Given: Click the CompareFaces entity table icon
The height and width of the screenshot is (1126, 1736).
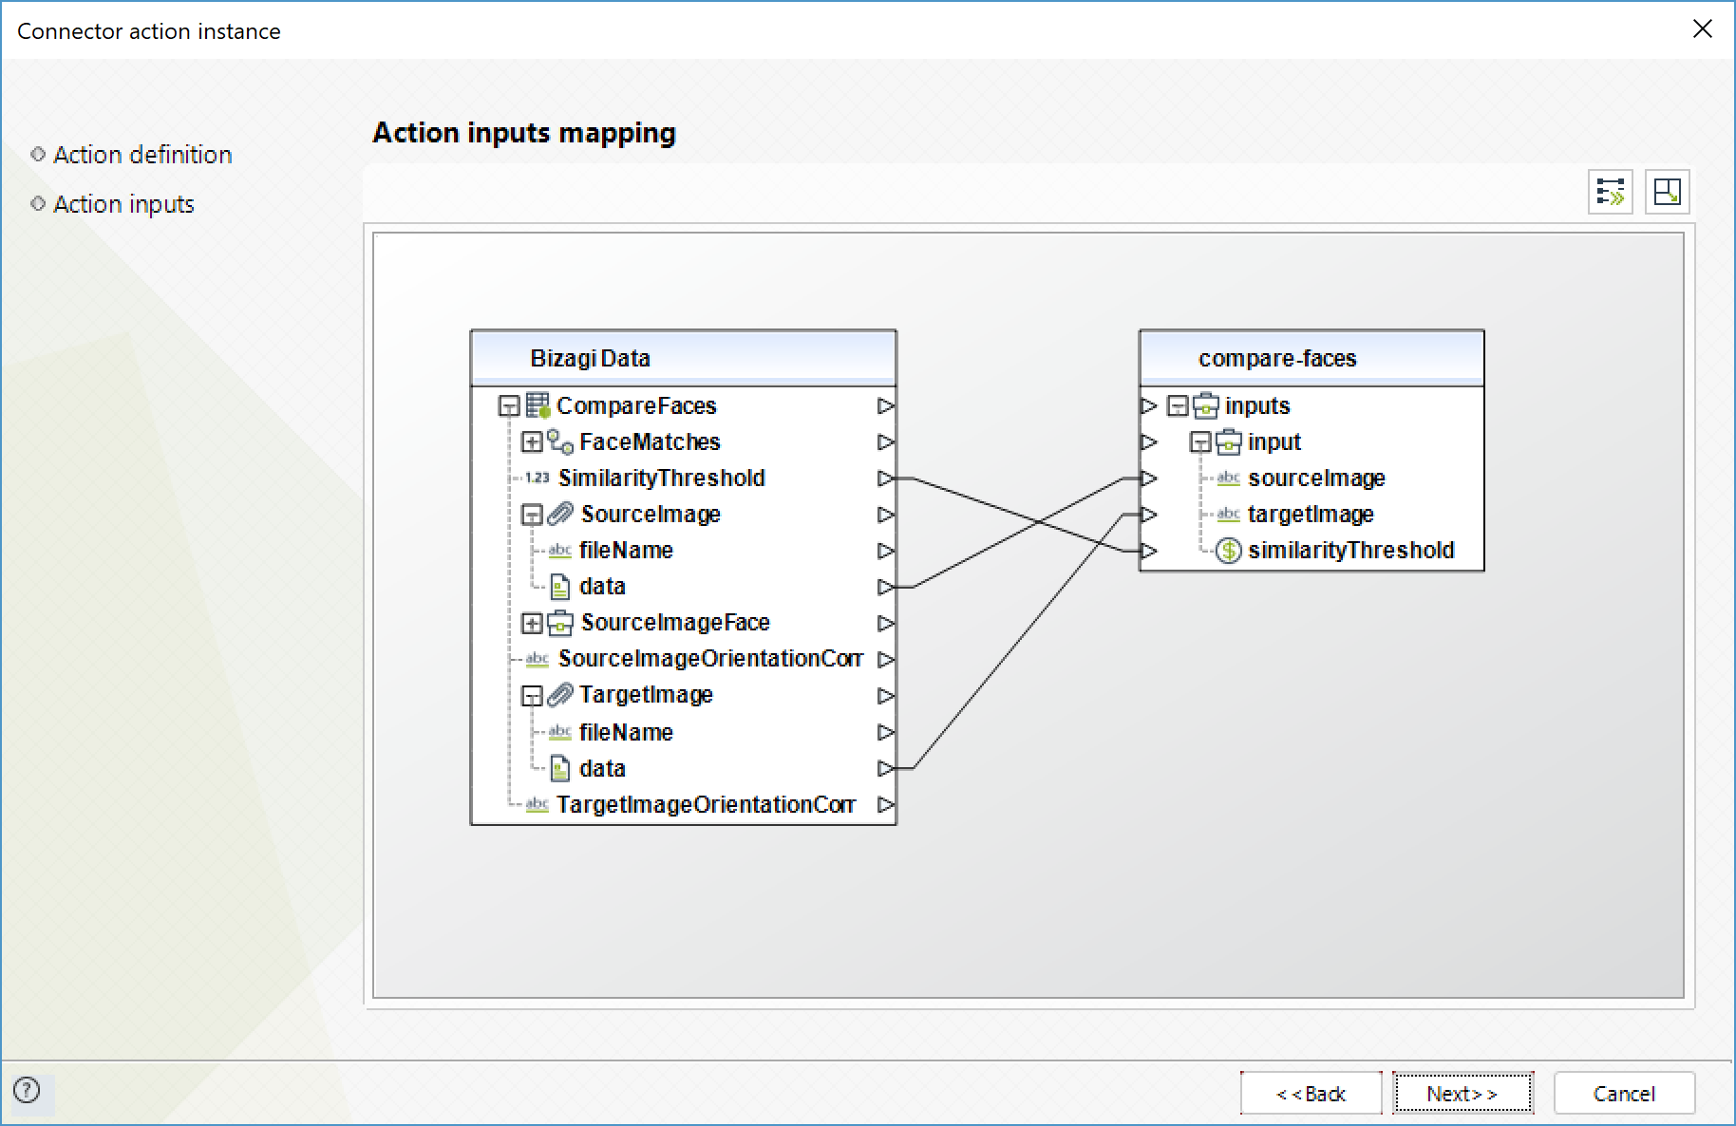Looking at the screenshot, I should click(x=538, y=406).
